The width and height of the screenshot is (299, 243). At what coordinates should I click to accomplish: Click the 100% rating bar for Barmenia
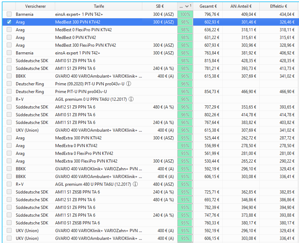[x=185, y=14]
